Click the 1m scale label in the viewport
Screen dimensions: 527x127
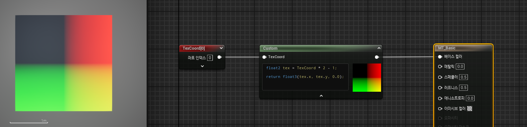[44, 120]
